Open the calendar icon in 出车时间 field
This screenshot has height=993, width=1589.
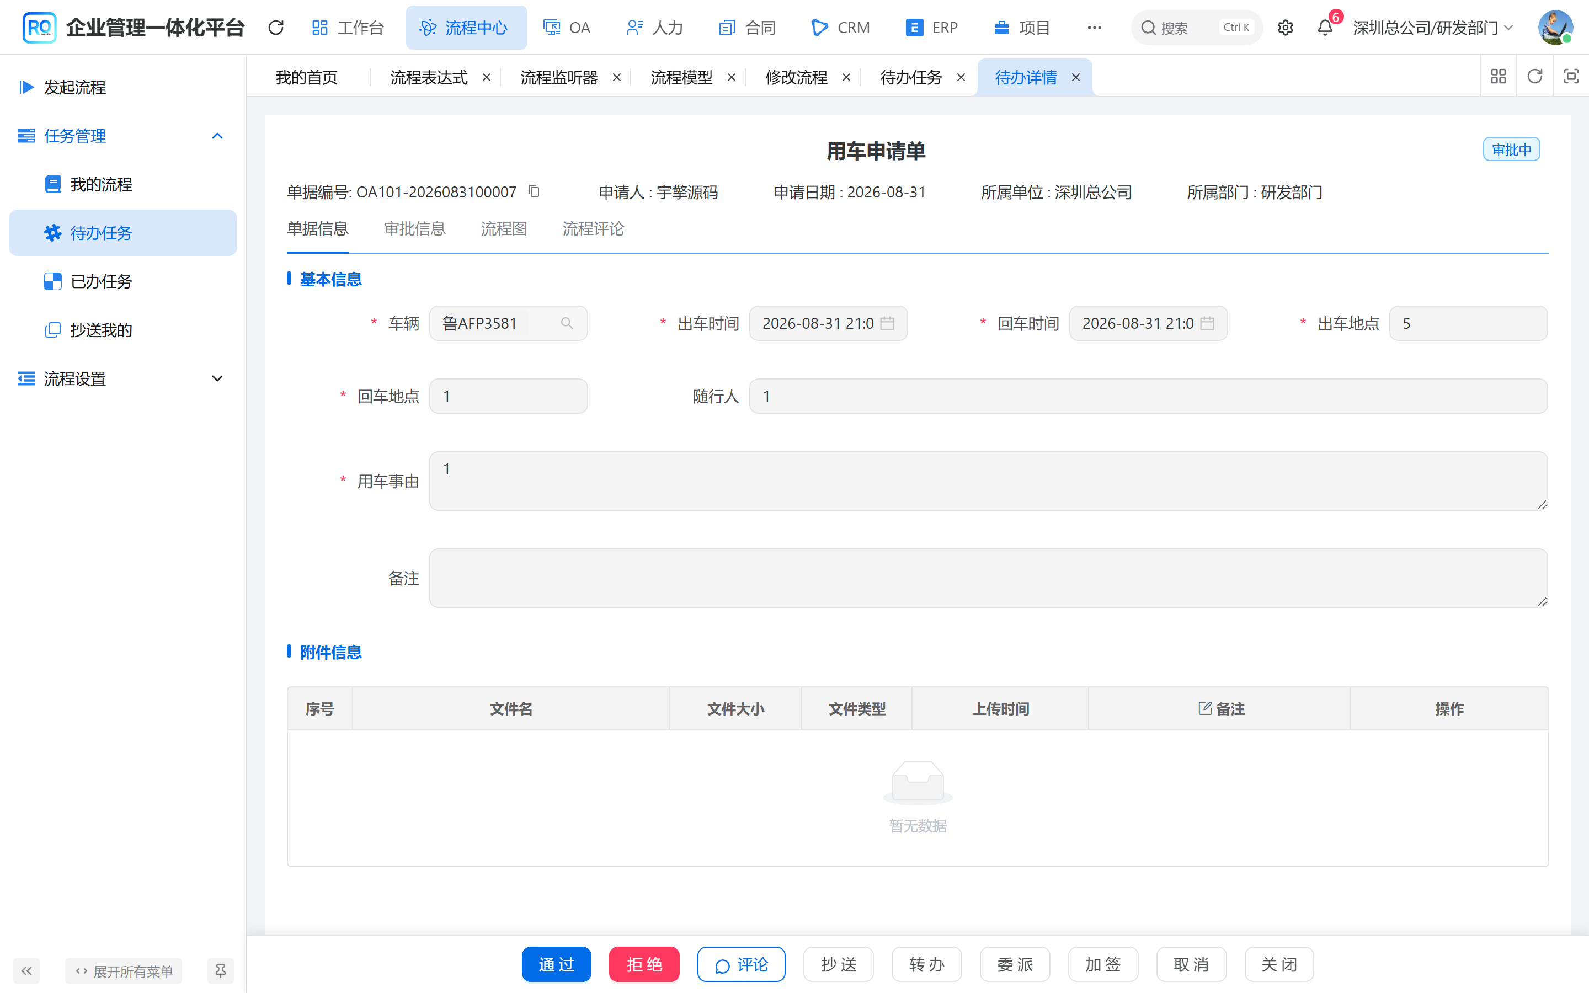tap(887, 323)
